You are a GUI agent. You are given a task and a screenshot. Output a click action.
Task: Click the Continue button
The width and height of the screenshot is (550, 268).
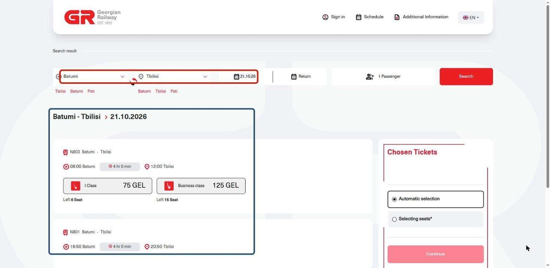point(435,254)
